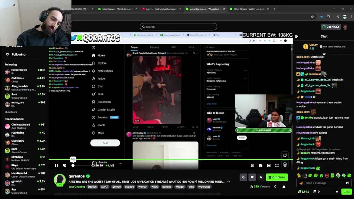Collapse the gift leaderboard handle
The width and height of the screenshot is (354, 199).
pyautogui.click(x=324, y=54)
